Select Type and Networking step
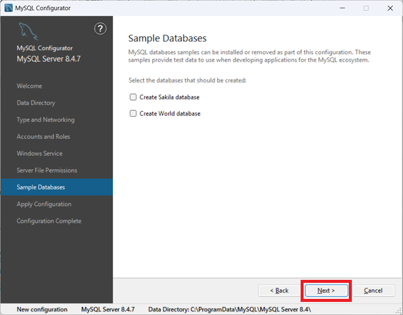 point(45,120)
